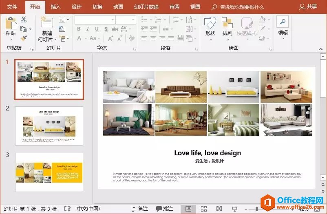This screenshot has height=214, width=327.
Task: Open the font size dropdown
Action: pyautogui.click(x=133, y=20)
